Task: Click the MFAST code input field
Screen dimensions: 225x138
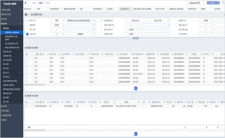Action: pyautogui.click(x=81, y=21)
